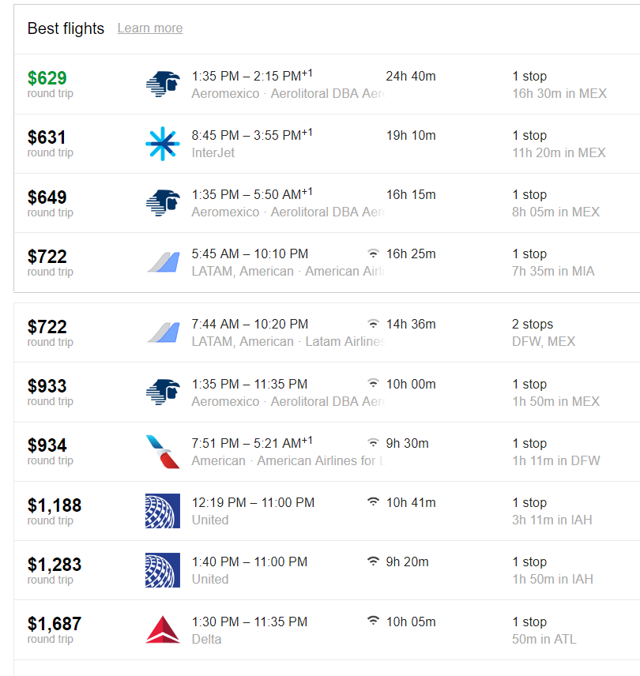Screen dimensions: 640x676
Task: Click Wi-Fi icon on the Delta flight
Action: click(373, 622)
